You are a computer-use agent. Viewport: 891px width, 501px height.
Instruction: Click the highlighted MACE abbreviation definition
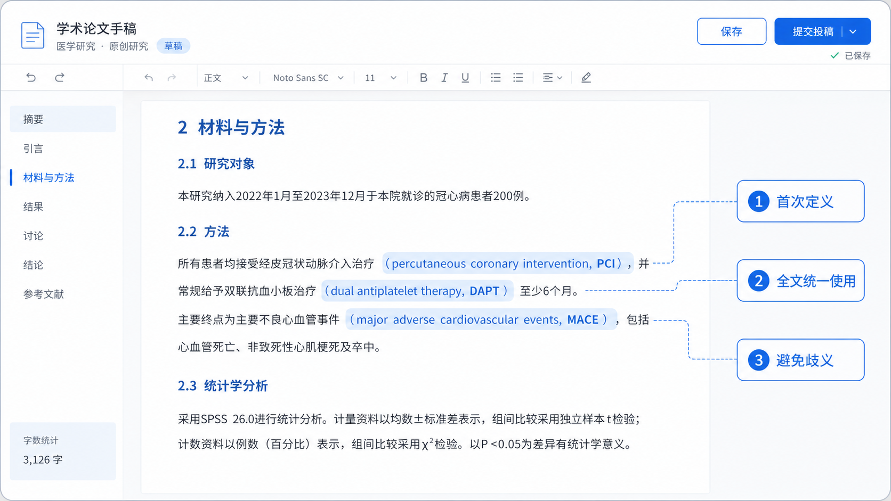pos(481,319)
